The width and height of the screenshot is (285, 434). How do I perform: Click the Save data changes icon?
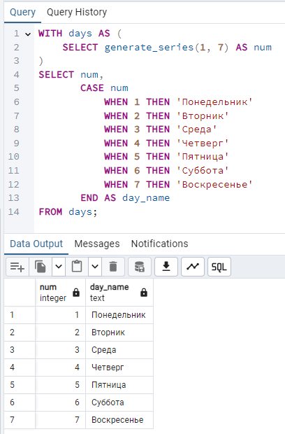click(140, 267)
